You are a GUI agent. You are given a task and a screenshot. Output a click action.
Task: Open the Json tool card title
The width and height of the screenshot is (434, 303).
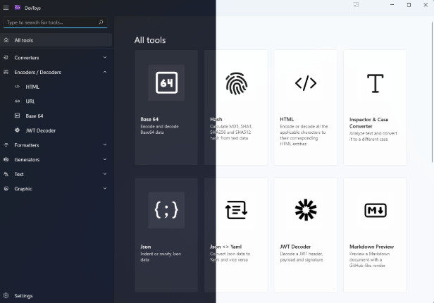pyautogui.click(x=146, y=247)
